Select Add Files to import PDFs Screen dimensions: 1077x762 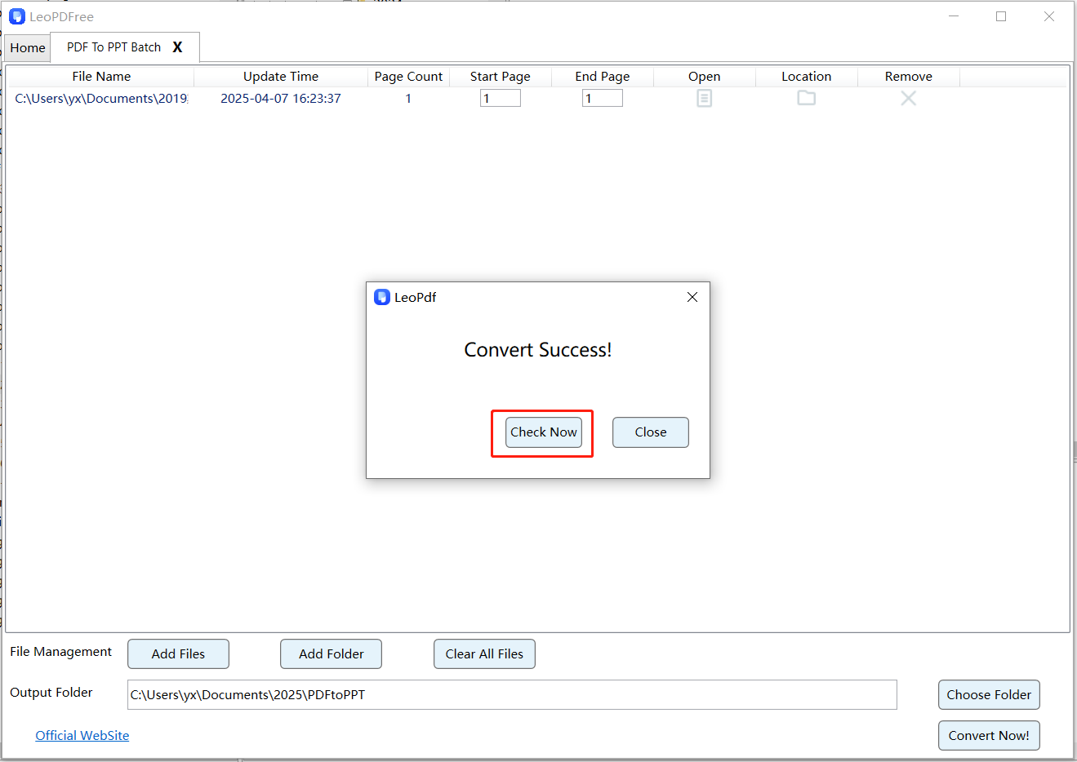pos(178,653)
